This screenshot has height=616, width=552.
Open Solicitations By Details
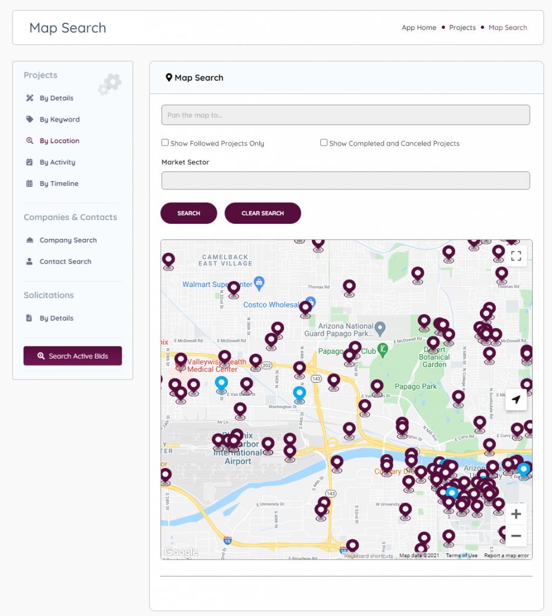click(x=56, y=318)
